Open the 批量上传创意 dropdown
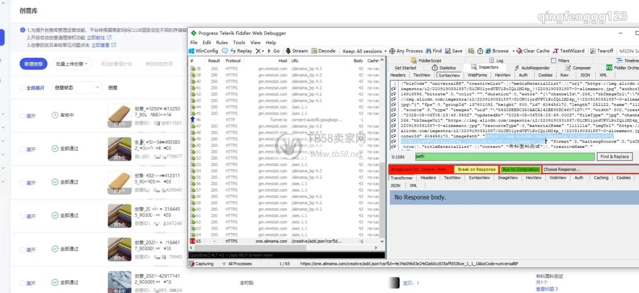Image resolution: width=639 pixels, height=293 pixels. coord(72,64)
